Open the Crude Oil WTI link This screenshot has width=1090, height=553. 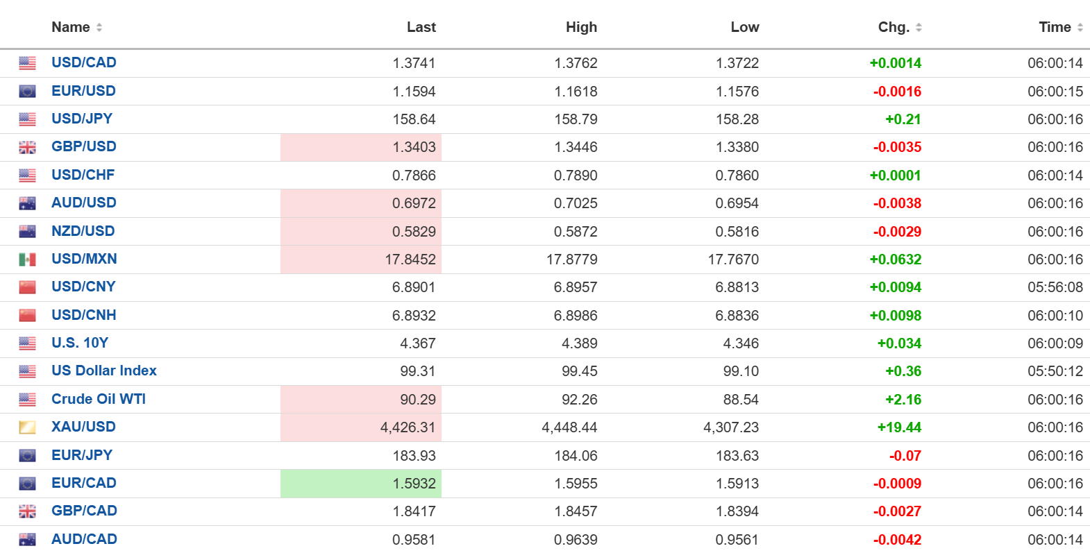99,399
